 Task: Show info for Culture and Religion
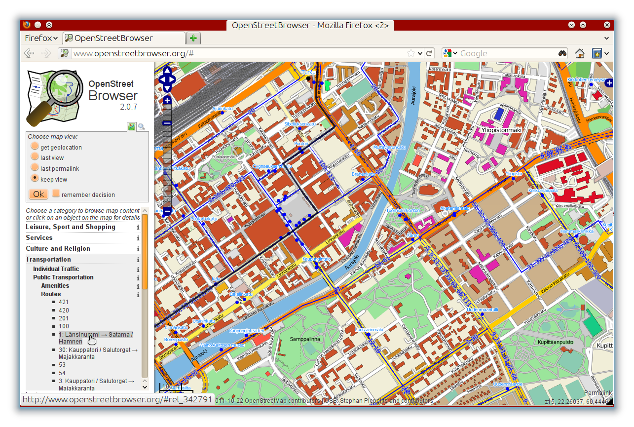[138, 249]
